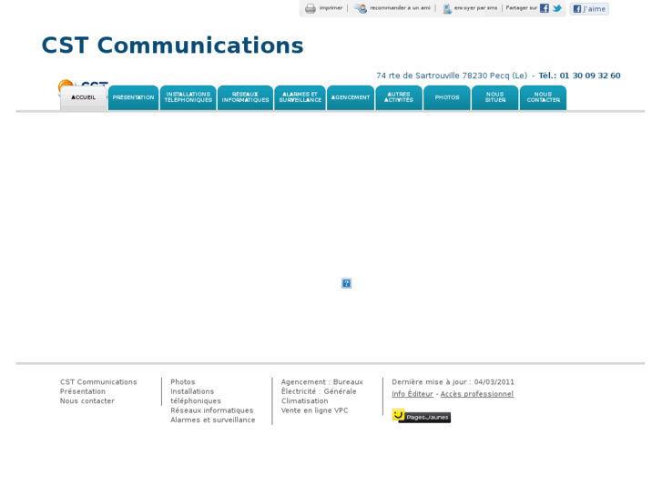
Task: Click the broken image placeholder icon
Action: [x=346, y=283]
